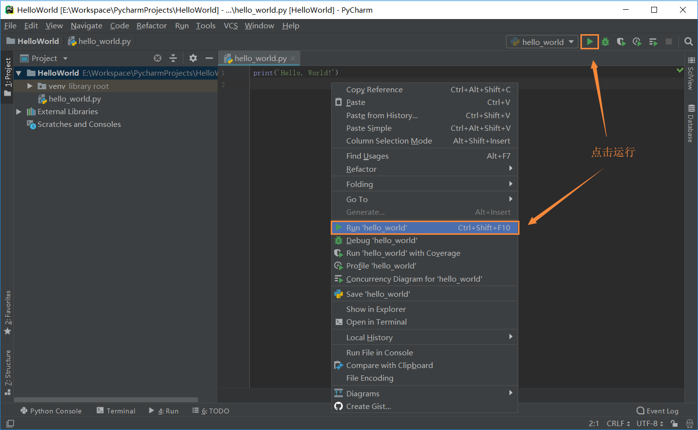
Task: Click the lock read-only icon in status bar
Action: pyautogui.click(x=674, y=423)
